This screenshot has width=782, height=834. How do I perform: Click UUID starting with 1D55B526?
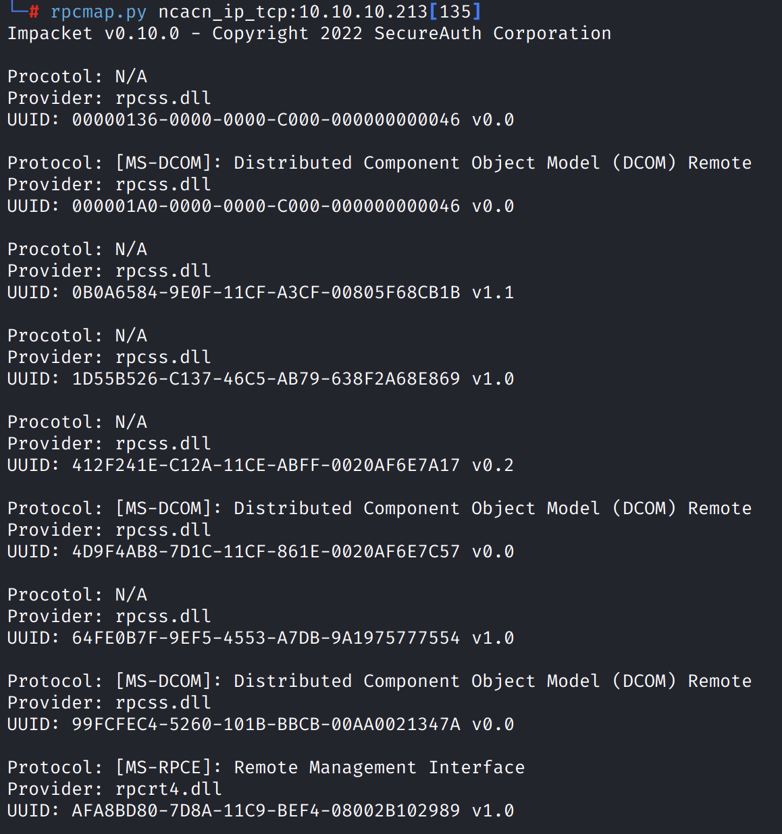(265, 379)
